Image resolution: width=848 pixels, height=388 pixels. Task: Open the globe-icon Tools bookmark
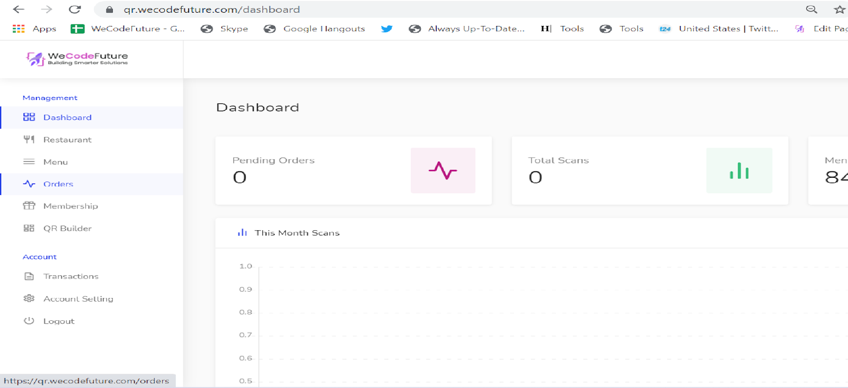tap(622, 29)
